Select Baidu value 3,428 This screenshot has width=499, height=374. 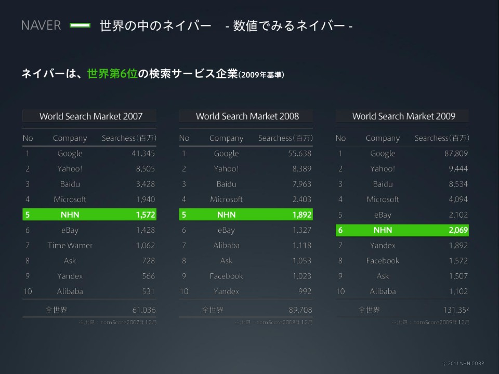146,184
